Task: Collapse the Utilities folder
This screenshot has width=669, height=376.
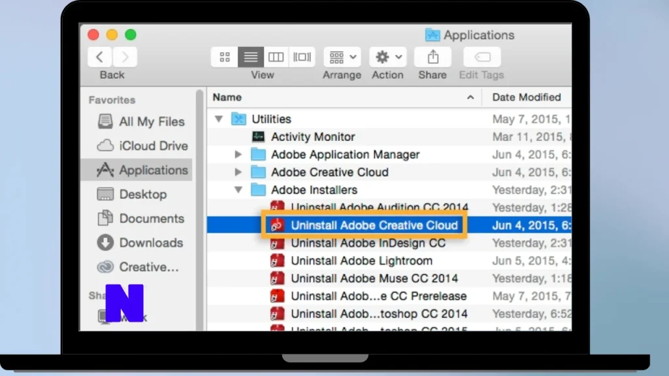Action: tap(219, 119)
